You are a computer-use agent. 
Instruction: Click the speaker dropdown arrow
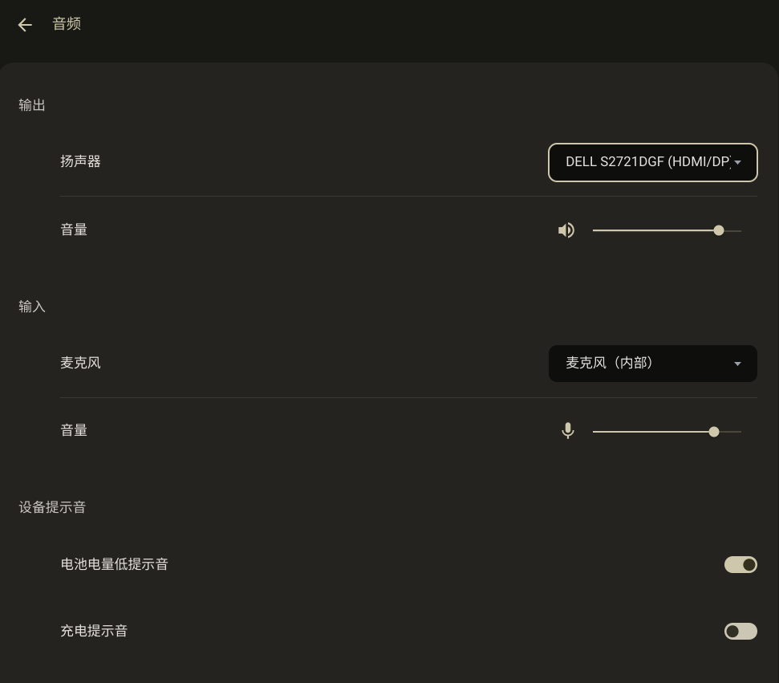point(738,163)
